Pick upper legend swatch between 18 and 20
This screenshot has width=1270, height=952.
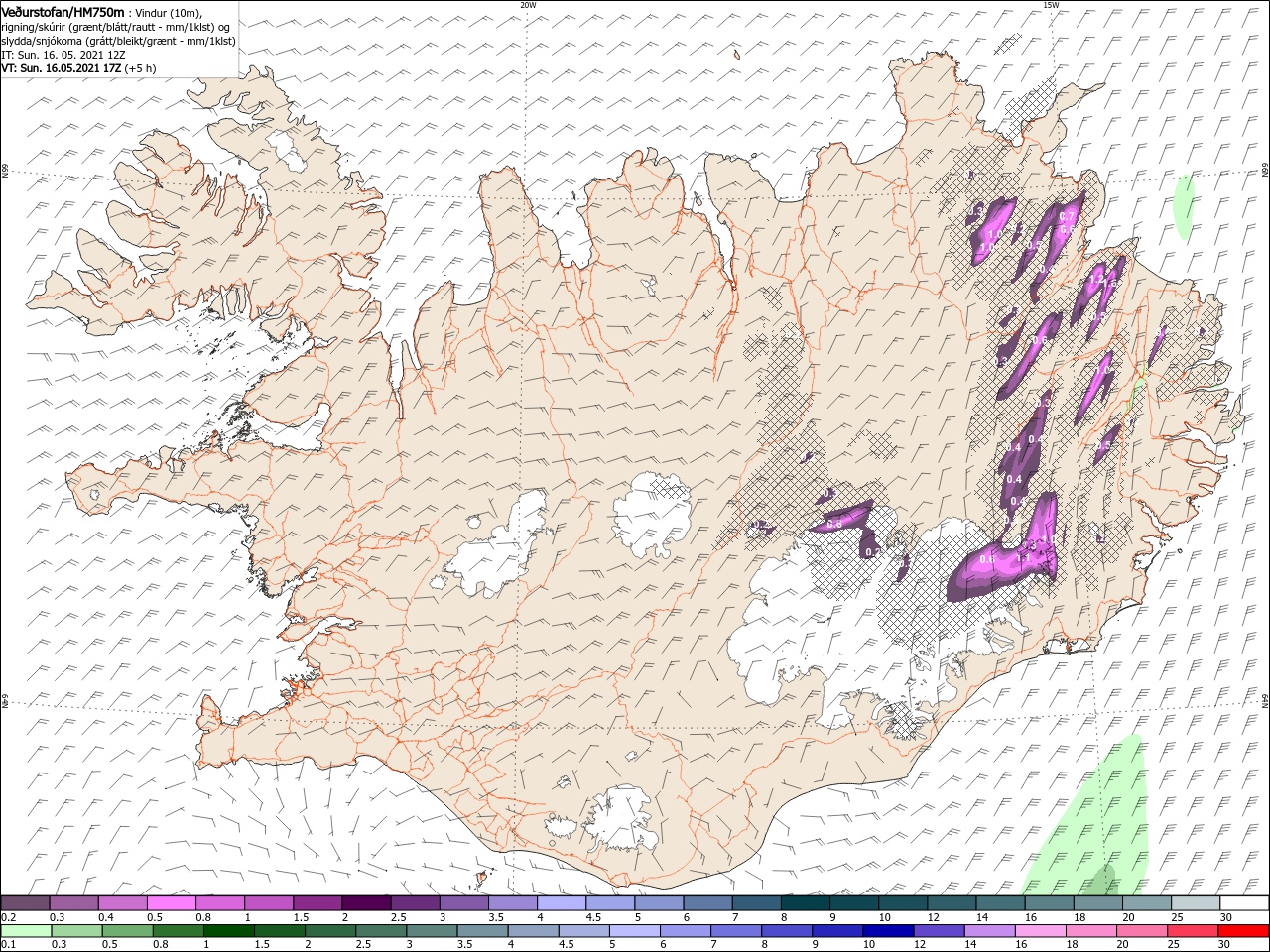(1098, 903)
